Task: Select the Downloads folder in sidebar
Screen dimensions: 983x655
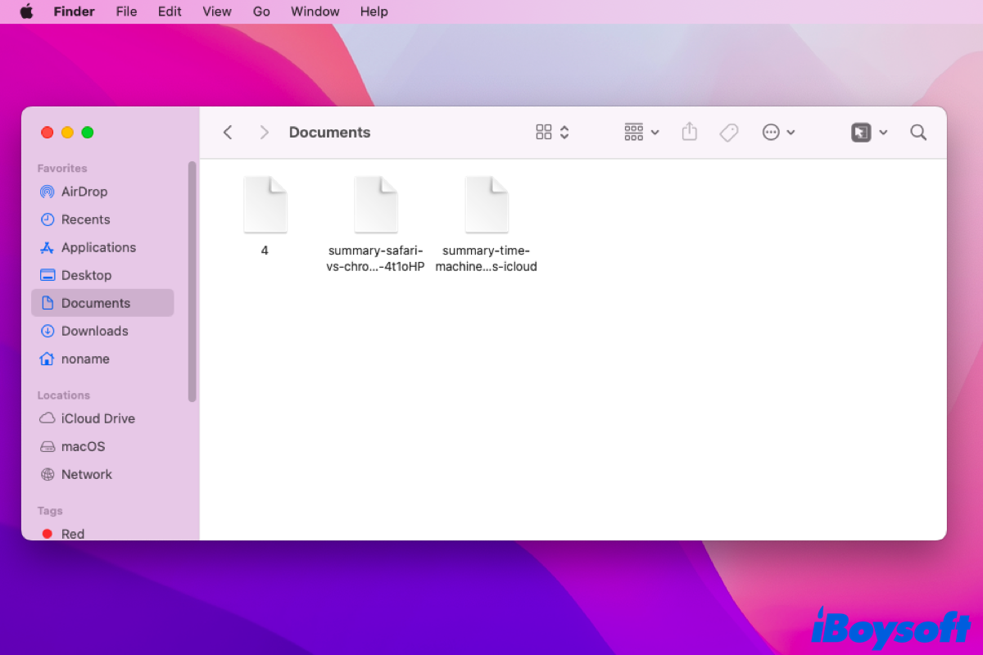Action: pos(94,331)
